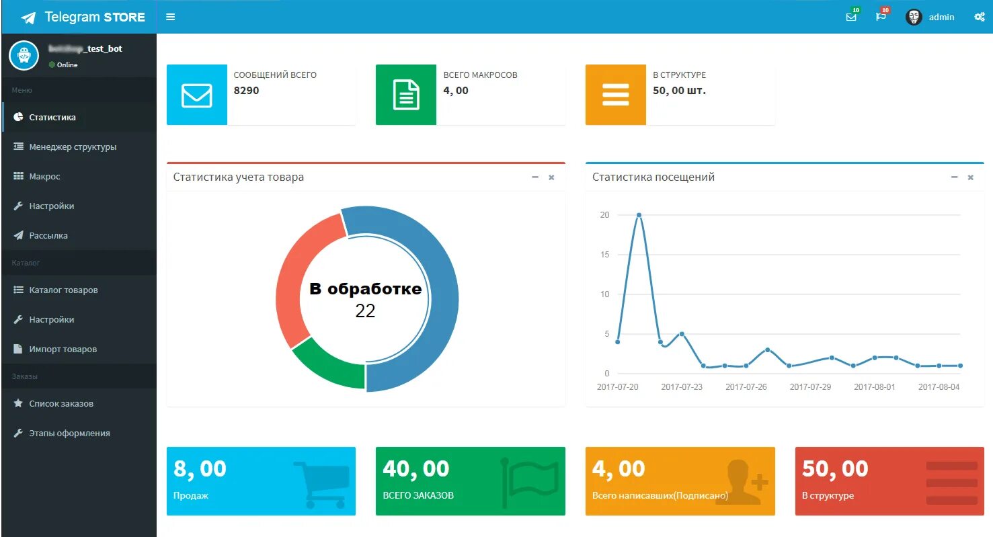
Task: Open Список заказов in the sidebar
Action: [x=79, y=403]
